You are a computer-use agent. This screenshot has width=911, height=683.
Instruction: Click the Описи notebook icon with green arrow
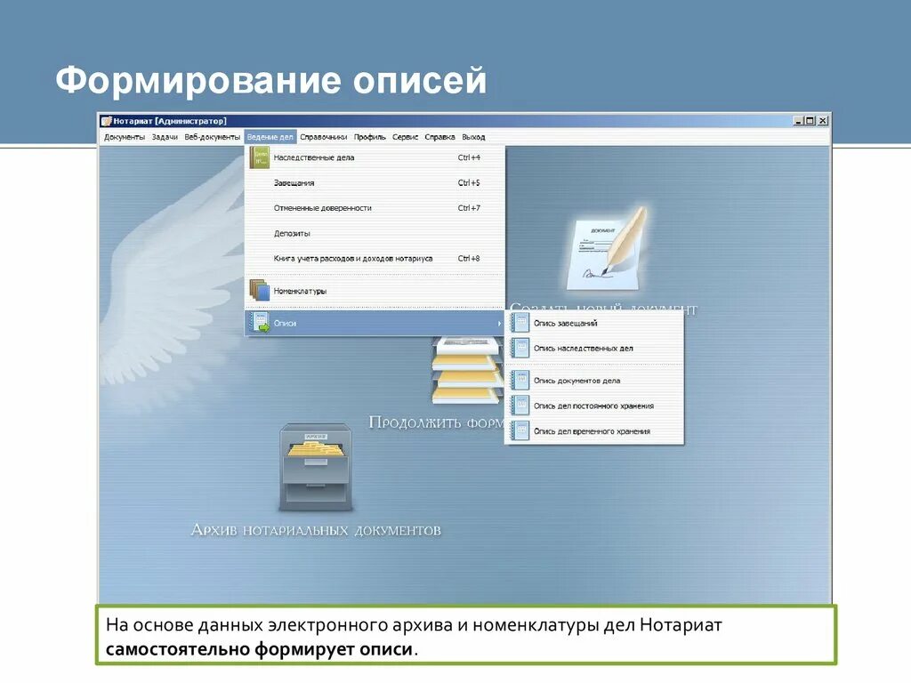click(x=260, y=323)
